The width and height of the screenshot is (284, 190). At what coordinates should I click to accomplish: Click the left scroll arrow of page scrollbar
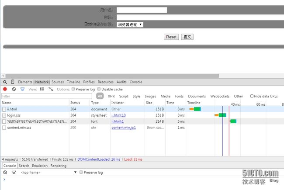click(x=3, y=76)
